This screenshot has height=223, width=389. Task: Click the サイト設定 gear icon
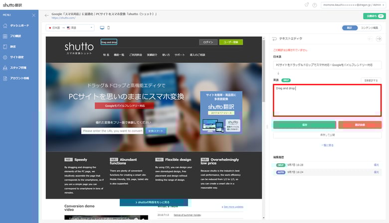click(x=5, y=57)
